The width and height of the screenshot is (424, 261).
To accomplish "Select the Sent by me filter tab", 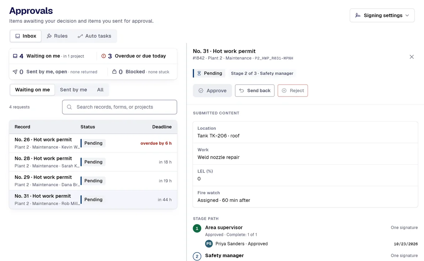I will coord(74,90).
